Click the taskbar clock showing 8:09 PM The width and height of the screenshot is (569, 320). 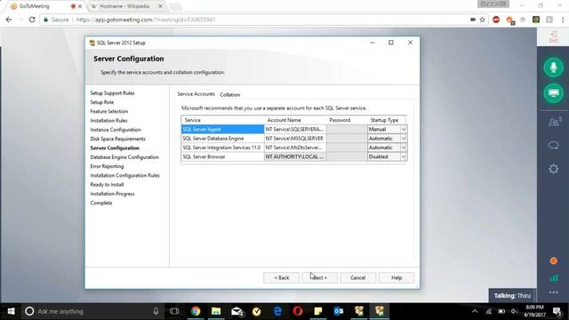tap(534, 311)
